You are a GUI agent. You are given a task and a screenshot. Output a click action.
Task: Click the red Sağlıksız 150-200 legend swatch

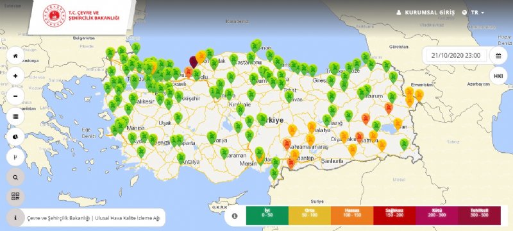pos(394,216)
